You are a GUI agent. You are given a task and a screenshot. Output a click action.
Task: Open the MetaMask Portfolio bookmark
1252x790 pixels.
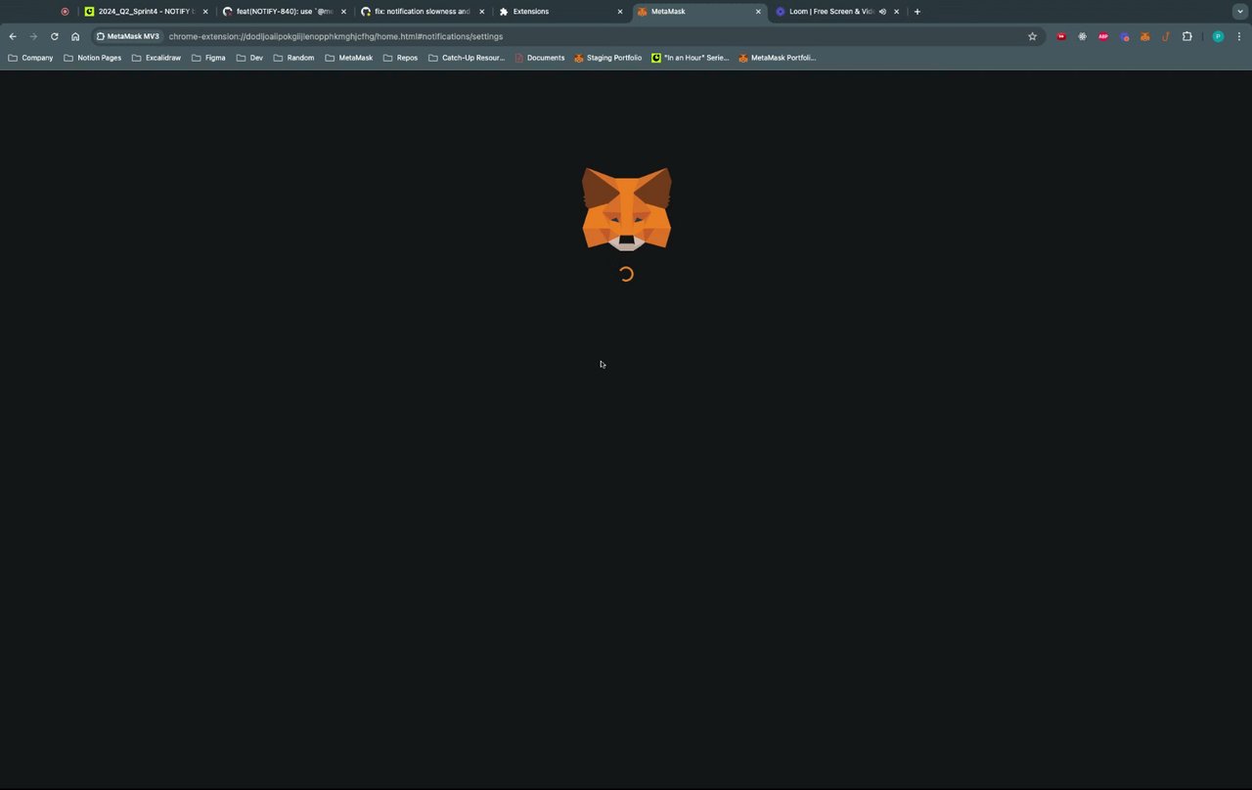click(x=777, y=58)
